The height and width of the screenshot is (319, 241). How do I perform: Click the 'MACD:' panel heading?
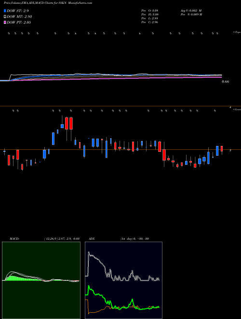point(14,239)
